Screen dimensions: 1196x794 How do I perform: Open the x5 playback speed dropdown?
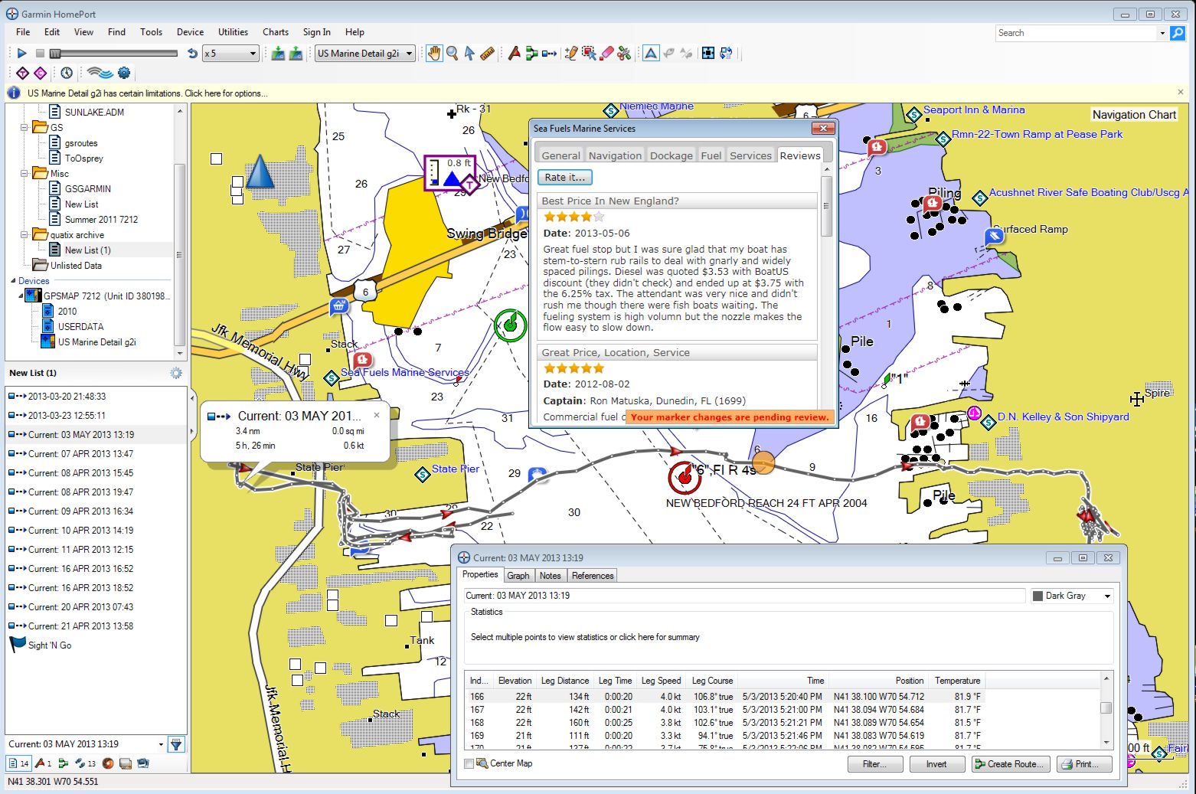pyautogui.click(x=231, y=54)
